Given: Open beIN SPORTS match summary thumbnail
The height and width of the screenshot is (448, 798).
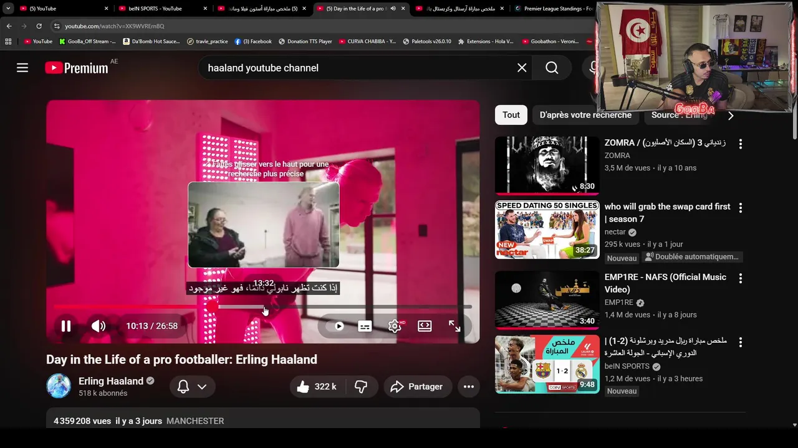Looking at the screenshot, I should 547,365.
